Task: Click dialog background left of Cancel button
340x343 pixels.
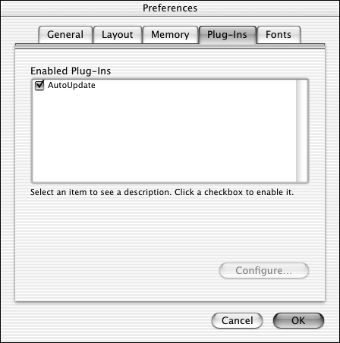Action: click(x=109, y=320)
